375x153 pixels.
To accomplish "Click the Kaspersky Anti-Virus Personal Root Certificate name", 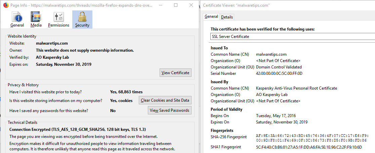I will (296, 88).
